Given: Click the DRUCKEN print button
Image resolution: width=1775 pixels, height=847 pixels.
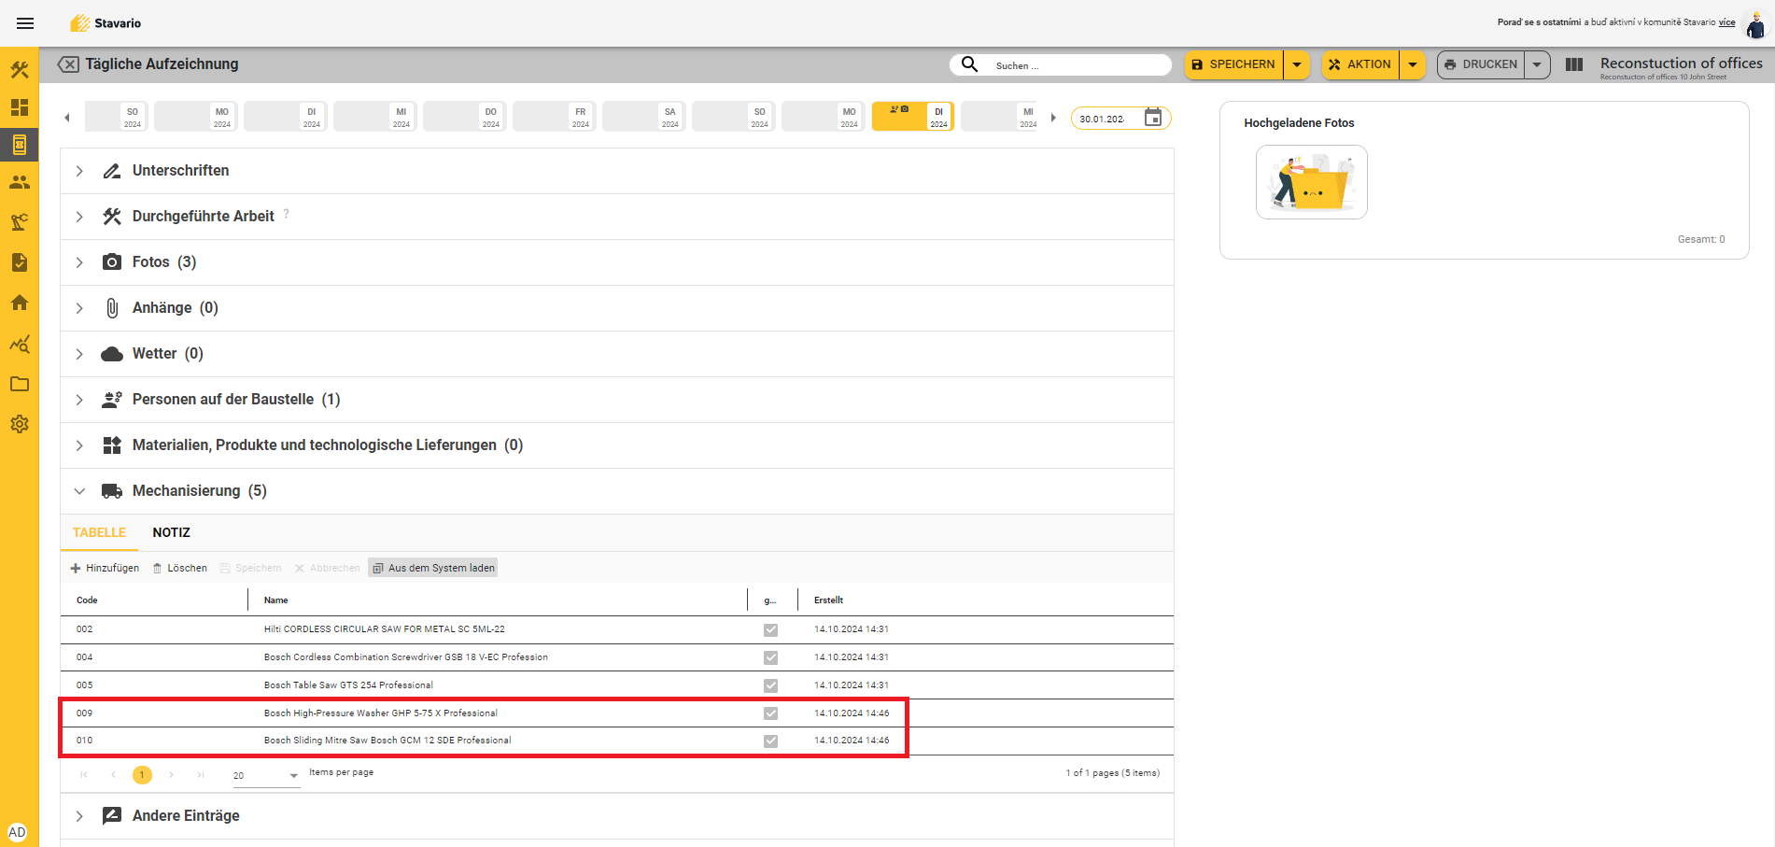Looking at the screenshot, I should (1481, 64).
